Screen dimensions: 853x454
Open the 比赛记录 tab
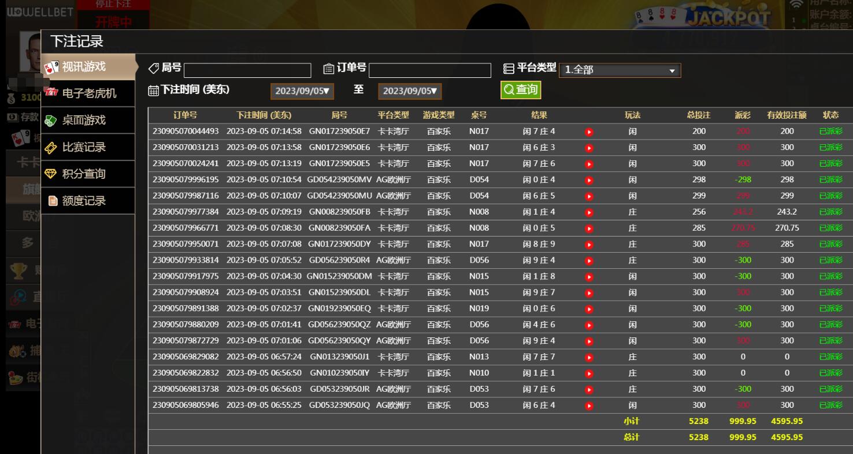[x=88, y=147]
